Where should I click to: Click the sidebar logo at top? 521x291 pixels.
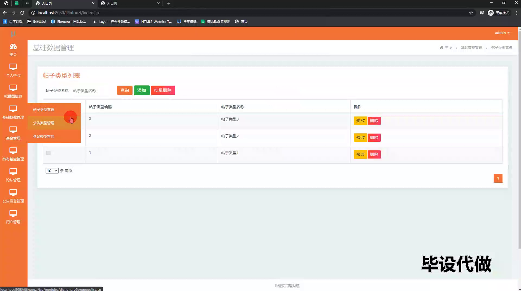(13, 34)
